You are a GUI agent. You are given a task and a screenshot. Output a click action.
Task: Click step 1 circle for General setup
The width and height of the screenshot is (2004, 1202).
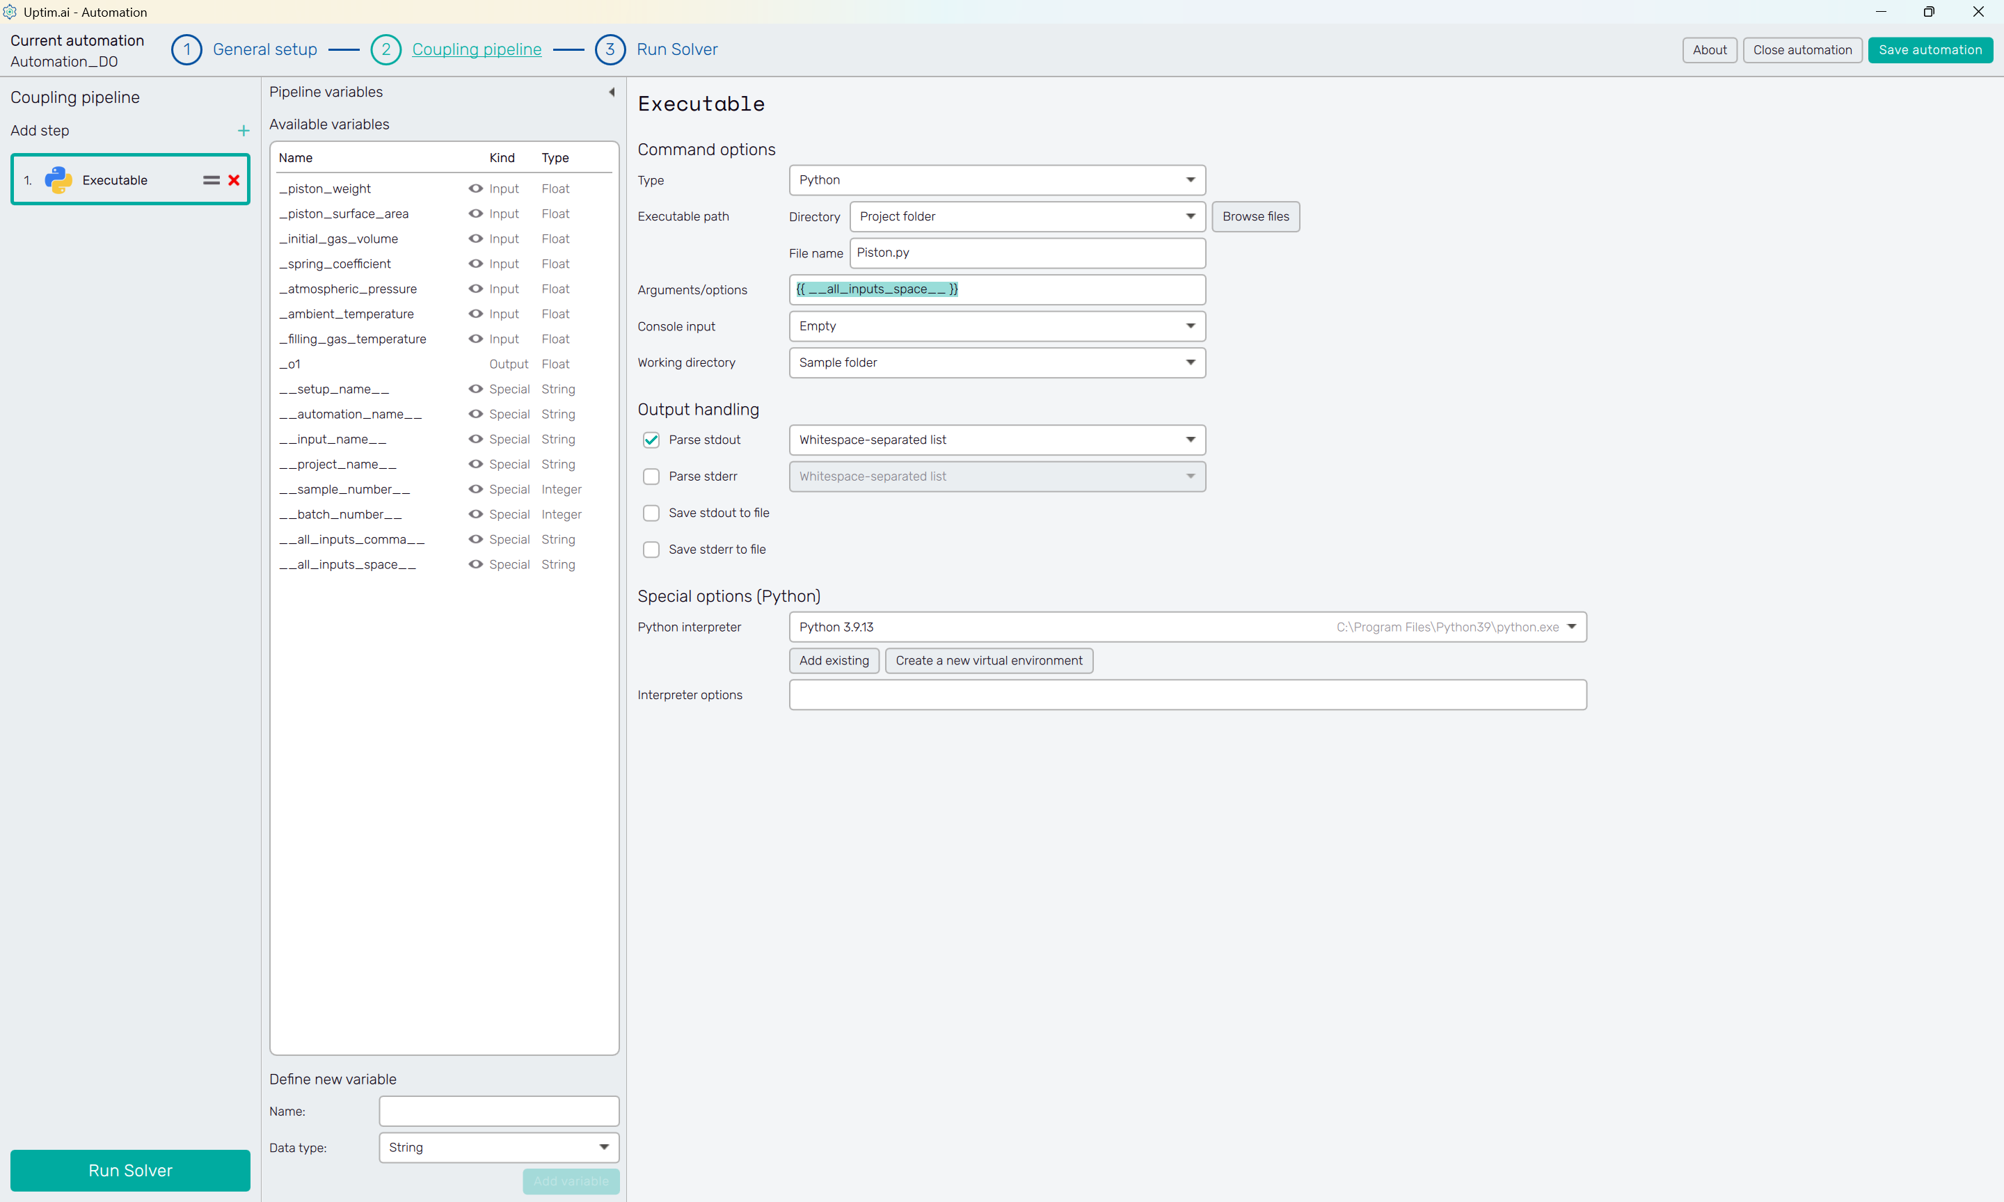186,49
